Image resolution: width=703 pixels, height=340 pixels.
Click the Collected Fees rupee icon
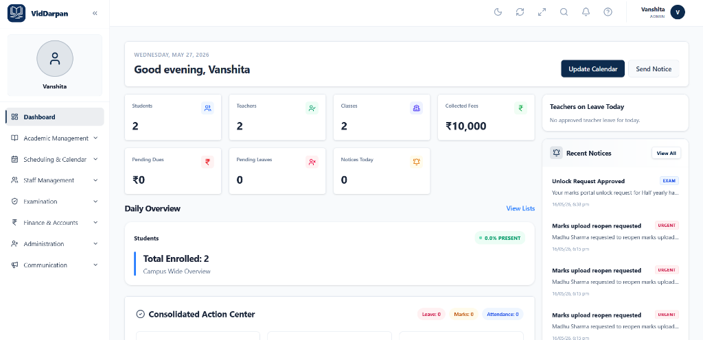pyautogui.click(x=520, y=108)
